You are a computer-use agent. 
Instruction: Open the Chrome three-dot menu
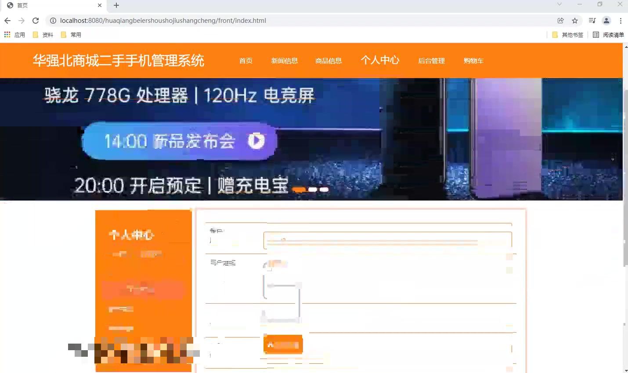(621, 21)
